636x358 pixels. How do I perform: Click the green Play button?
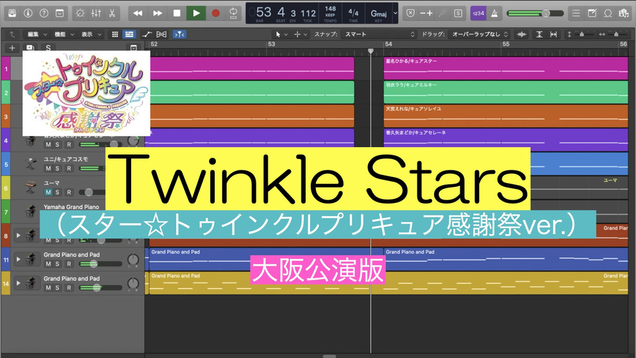196,13
